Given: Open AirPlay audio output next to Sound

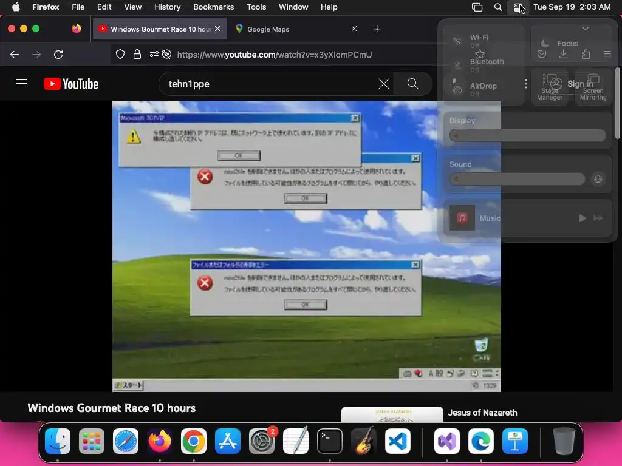Looking at the screenshot, I should (x=598, y=180).
